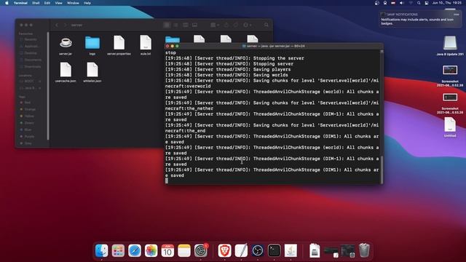Open Launchpad from the Dock
Image resolution: width=466 pixels, height=262 pixels.
(x=118, y=250)
